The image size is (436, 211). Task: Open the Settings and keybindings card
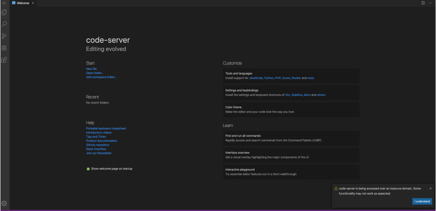click(291, 93)
